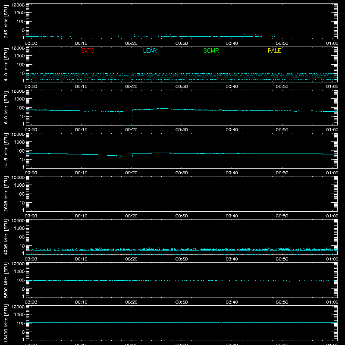Click the 1000 y-axis value of 610 MHz plot

pyautogui.click(x=19, y=99)
